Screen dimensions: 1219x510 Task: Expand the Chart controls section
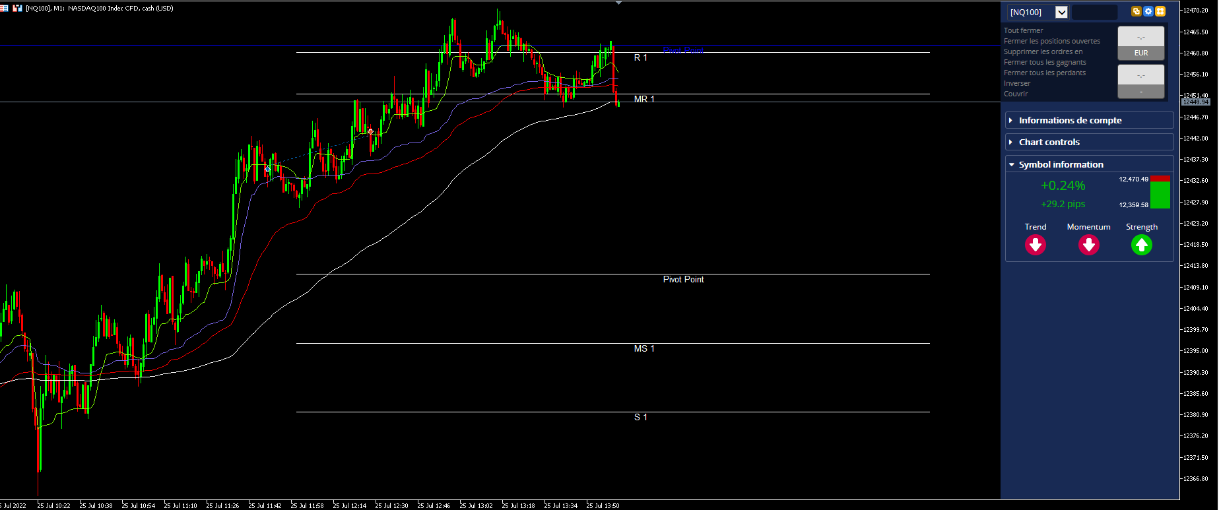tap(1089, 142)
